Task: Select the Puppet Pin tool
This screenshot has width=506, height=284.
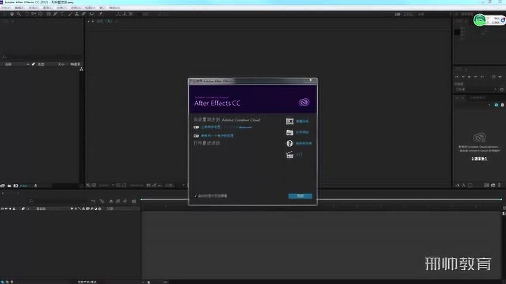Action: coord(101,14)
